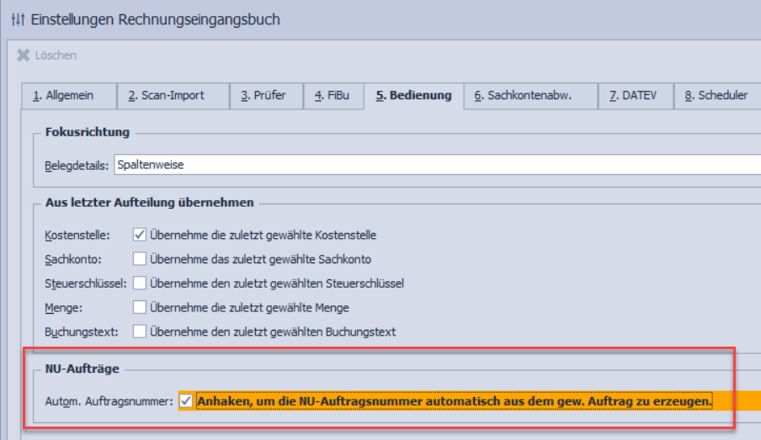
Task: Check the Menge übernehmen checkbox
Action: click(x=140, y=307)
